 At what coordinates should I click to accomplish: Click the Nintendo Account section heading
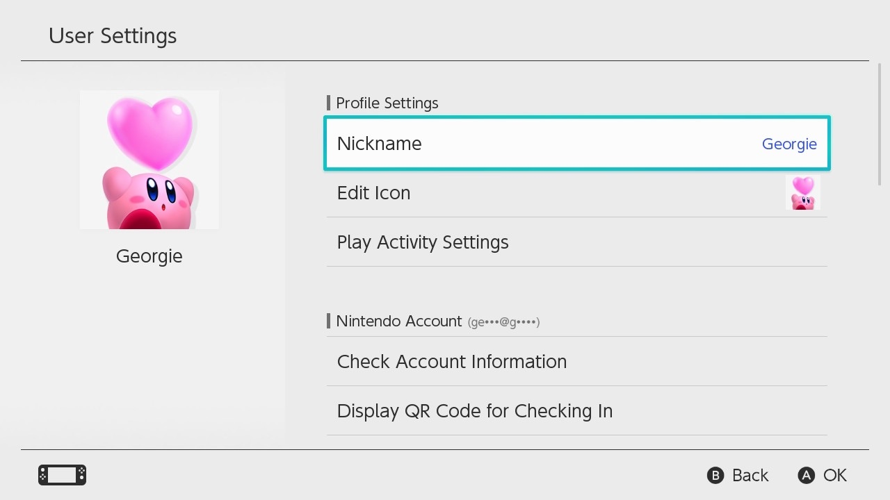pyautogui.click(x=398, y=321)
